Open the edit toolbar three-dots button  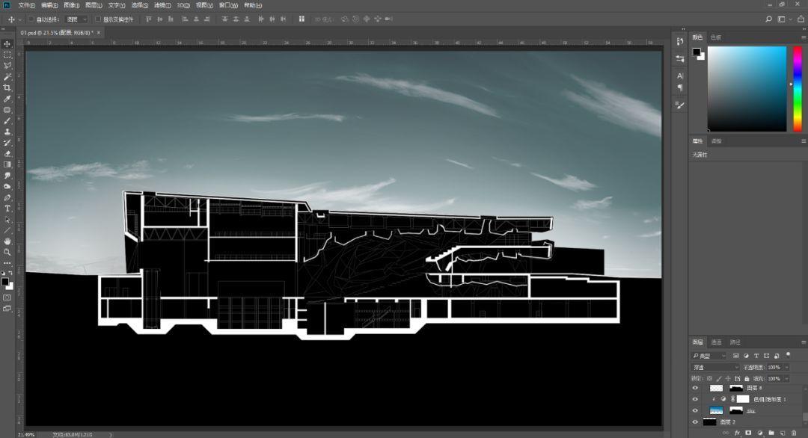(7, 263)
